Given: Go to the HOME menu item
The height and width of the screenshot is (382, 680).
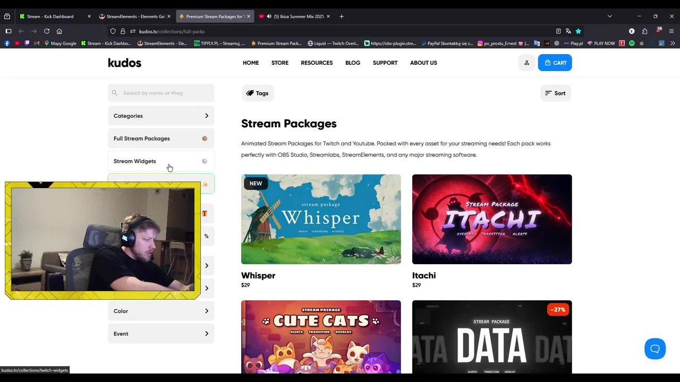Looking at the screenshot, I should [251, 63].
